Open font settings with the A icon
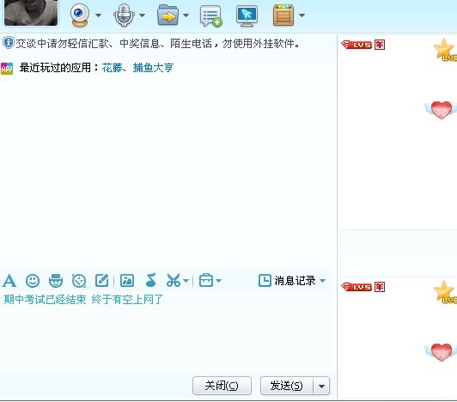457x402 pixels. pos(9,281)
